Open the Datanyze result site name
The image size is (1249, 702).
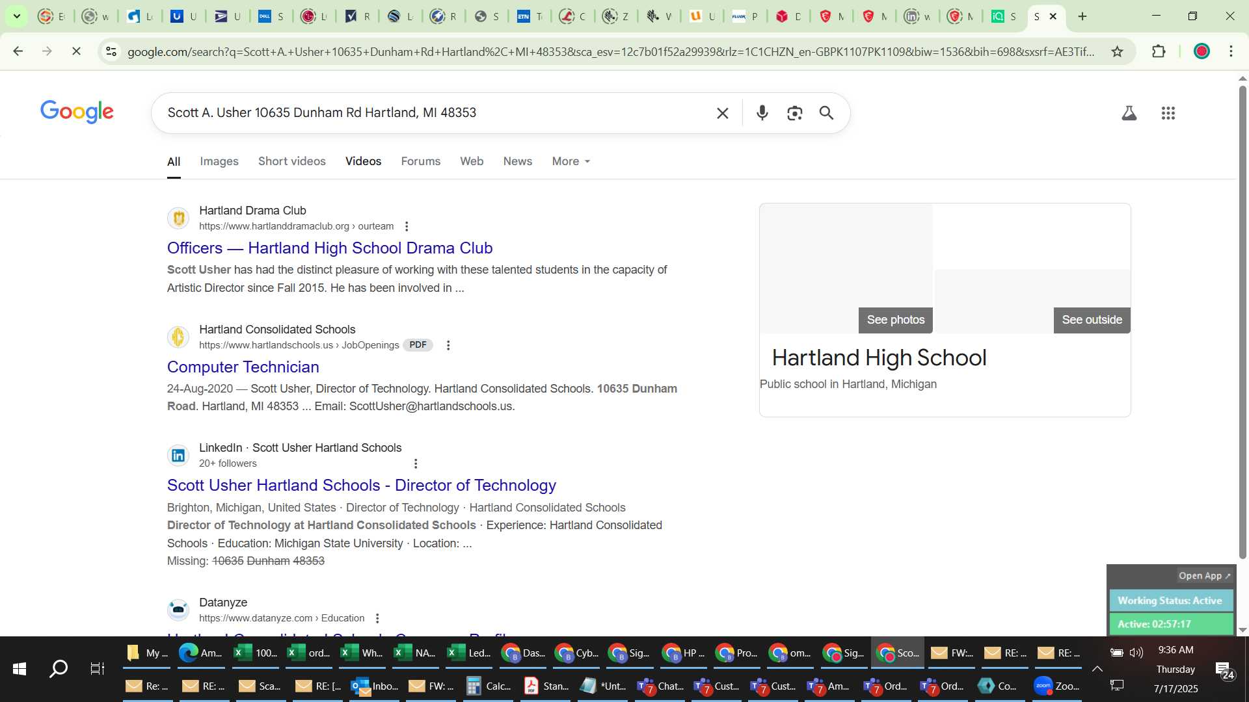tap(223, 603)
